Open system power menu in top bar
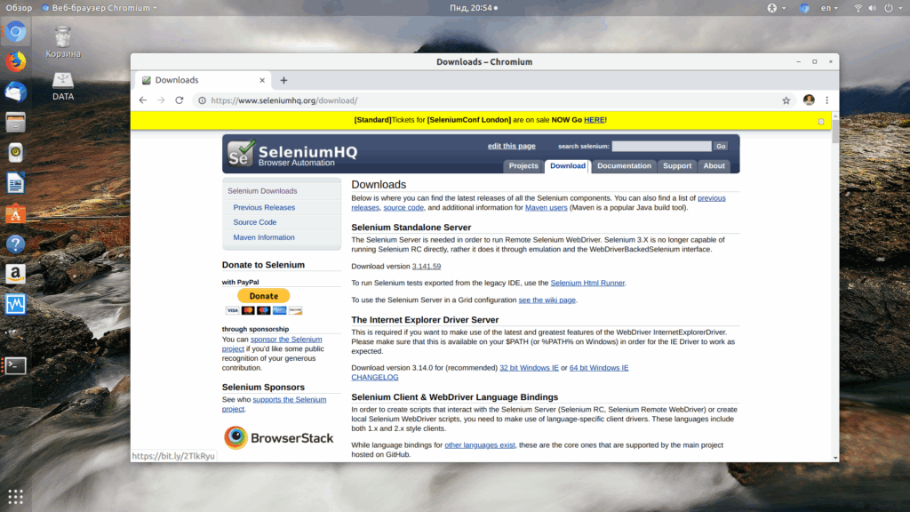This screenshot has width=910, height=512. [x=892, y=8]
